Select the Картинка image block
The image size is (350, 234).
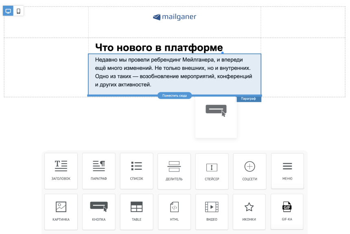[x=61, y=212]
